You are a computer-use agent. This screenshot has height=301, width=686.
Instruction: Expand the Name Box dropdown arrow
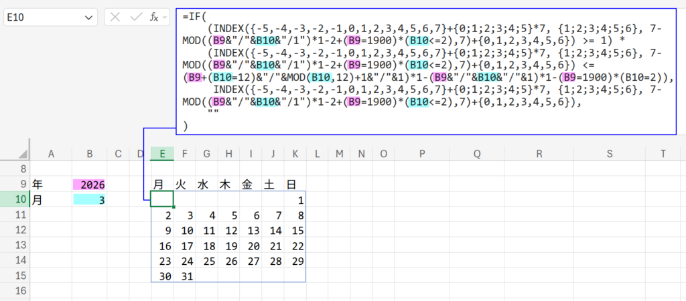coord(88,17)
